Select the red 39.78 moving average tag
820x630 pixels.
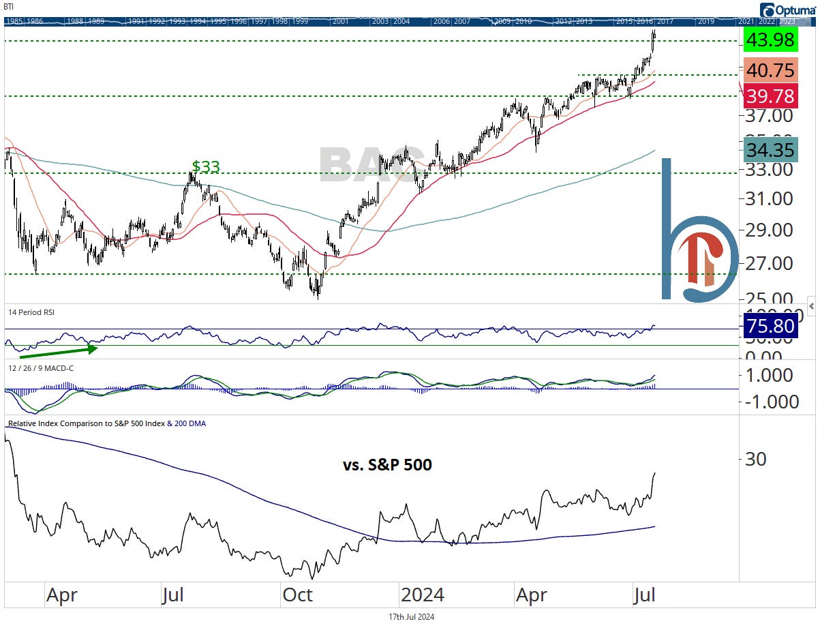coord(770,96)
